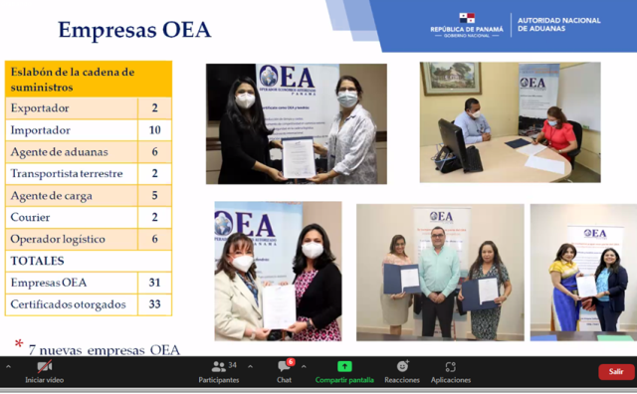
Task: Click the red Salir button
Action: pos(616,372)
